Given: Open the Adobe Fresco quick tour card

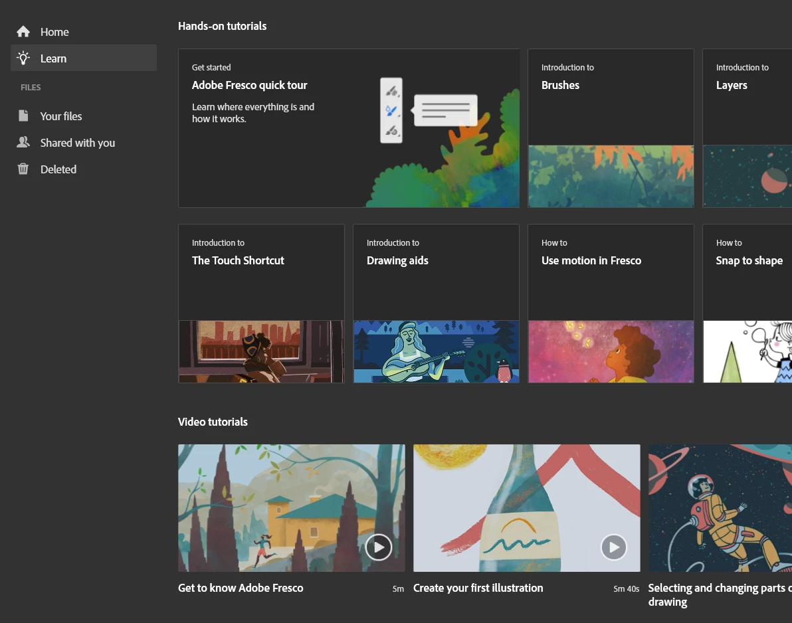Looking at the screenshot, I should tap(349, 128).
